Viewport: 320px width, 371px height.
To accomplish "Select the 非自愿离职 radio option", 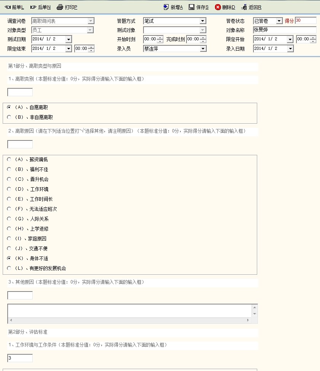I will tap(9, 117).
